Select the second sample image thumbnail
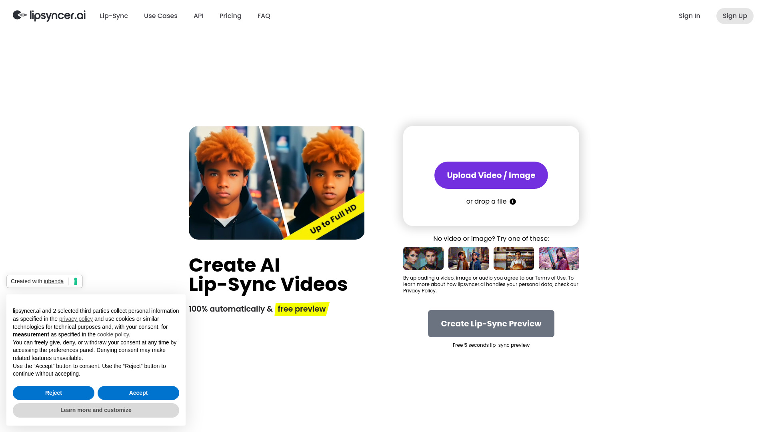768x432 pixels. (468, 258)
